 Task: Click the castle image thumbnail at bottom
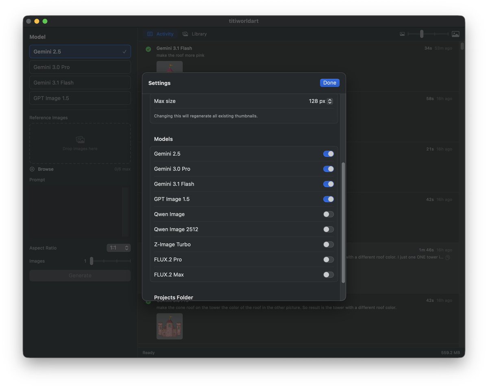coord(170,326)
